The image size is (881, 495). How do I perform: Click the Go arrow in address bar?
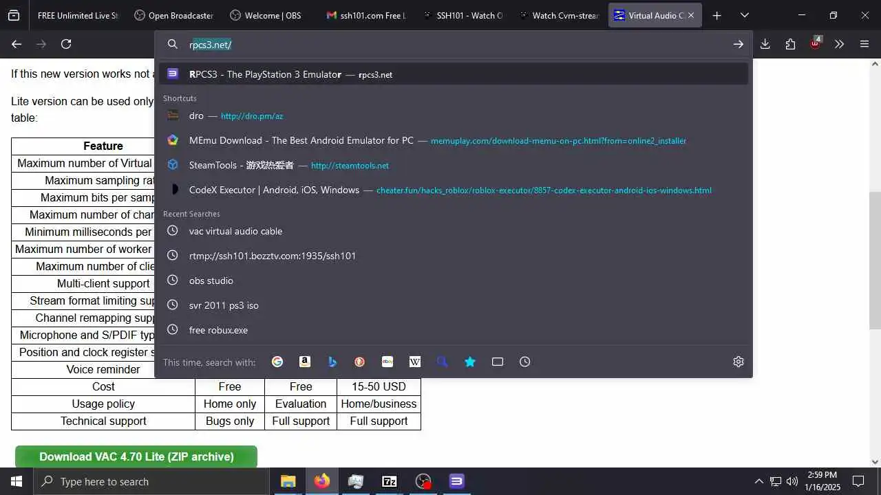739,44
